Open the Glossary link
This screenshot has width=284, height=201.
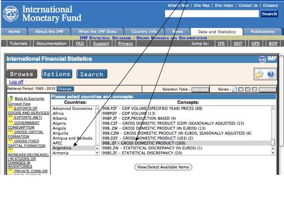point(270,5)
